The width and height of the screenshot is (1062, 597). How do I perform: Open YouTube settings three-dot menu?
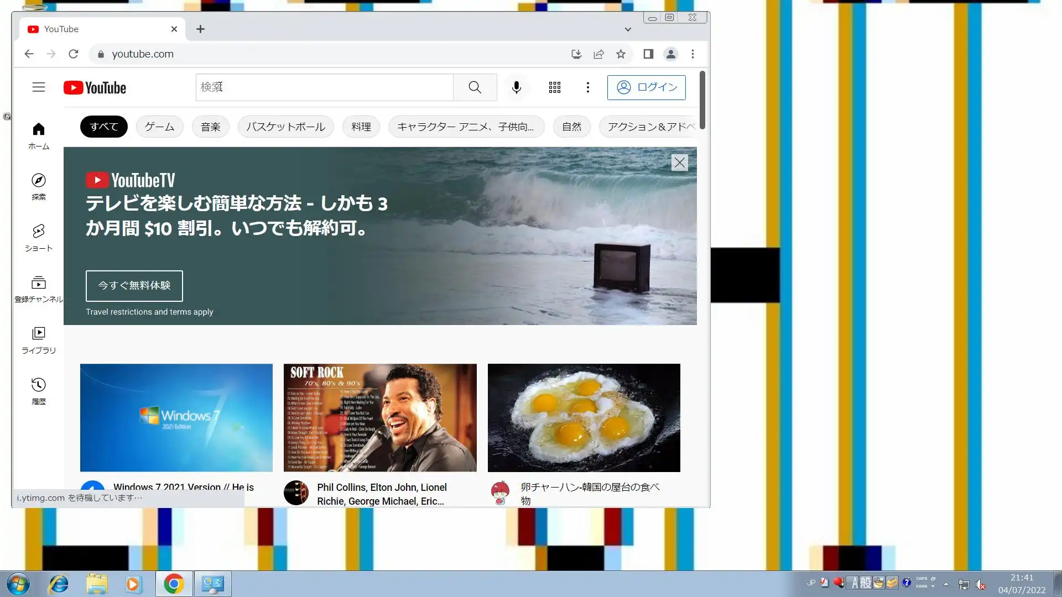(587, 87)
